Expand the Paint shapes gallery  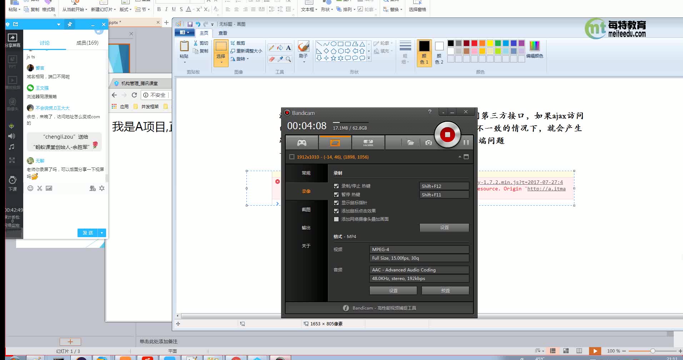369,58
